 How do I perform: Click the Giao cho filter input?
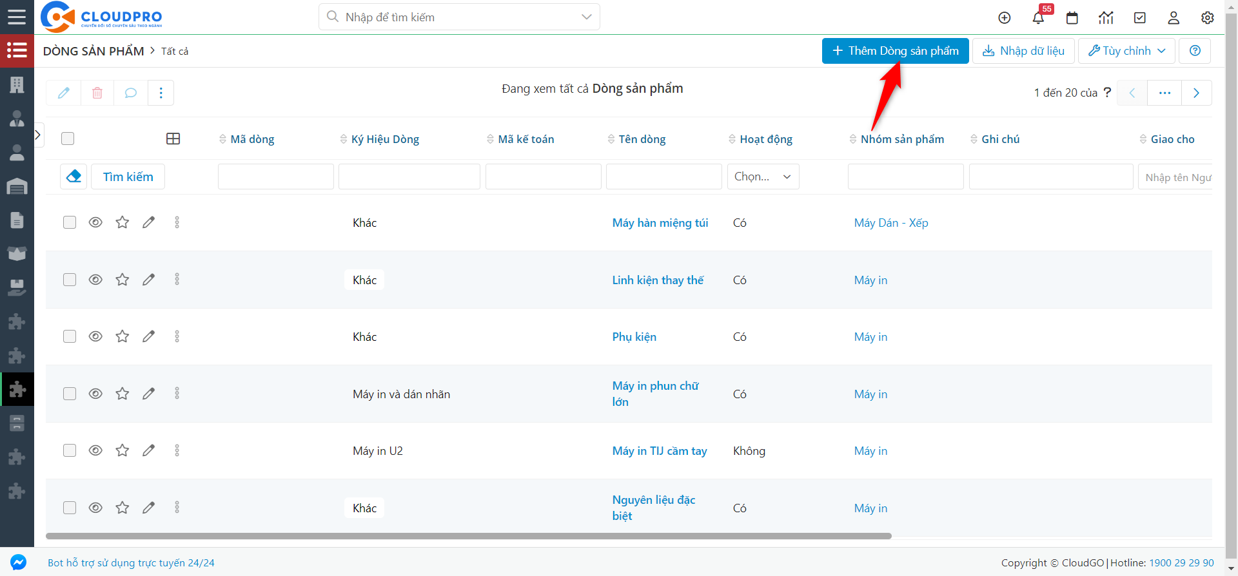coord(1175,177)
